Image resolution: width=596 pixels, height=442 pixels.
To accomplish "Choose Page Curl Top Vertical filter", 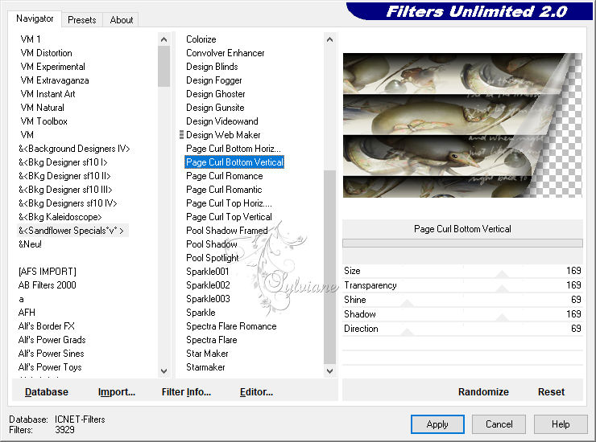I will [229, 217].
